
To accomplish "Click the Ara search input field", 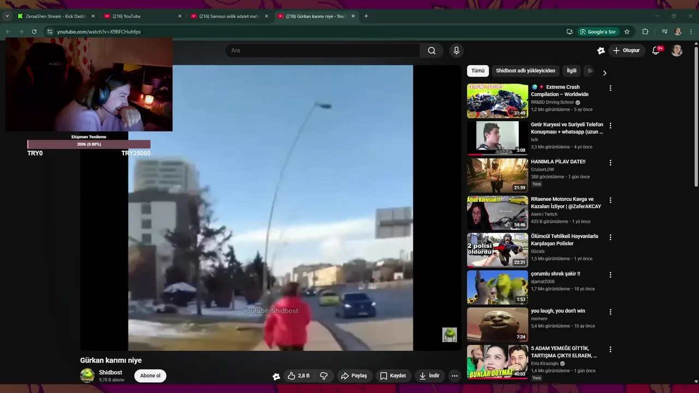I will pos(323,51).
